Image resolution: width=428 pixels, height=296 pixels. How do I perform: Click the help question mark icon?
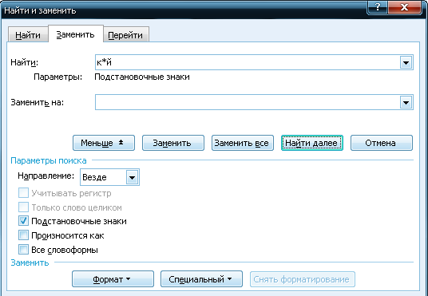click(378, 7)
